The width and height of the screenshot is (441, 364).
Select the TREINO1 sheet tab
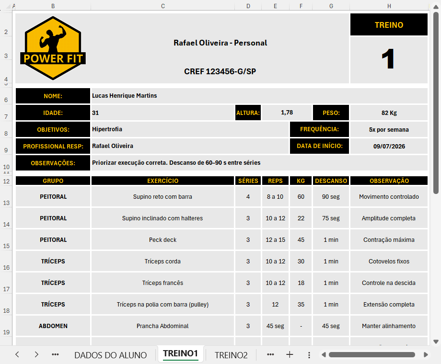click(180, 353)
